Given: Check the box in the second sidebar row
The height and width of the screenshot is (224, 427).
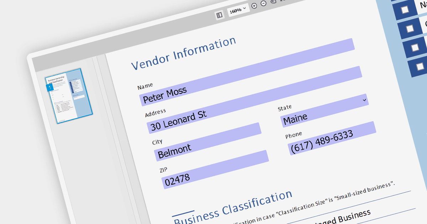Looking at the screenshot, I should tap(410, 28).
